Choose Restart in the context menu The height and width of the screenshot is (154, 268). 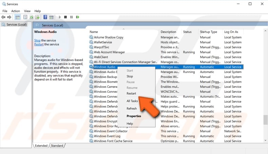tap(131, 94)
